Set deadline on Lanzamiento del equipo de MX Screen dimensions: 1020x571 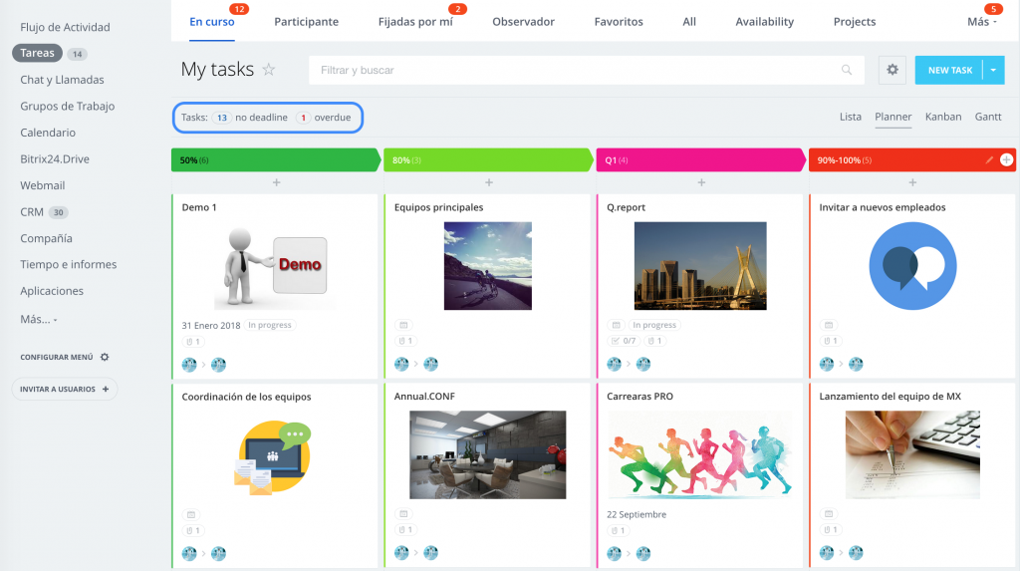(828, 514)
